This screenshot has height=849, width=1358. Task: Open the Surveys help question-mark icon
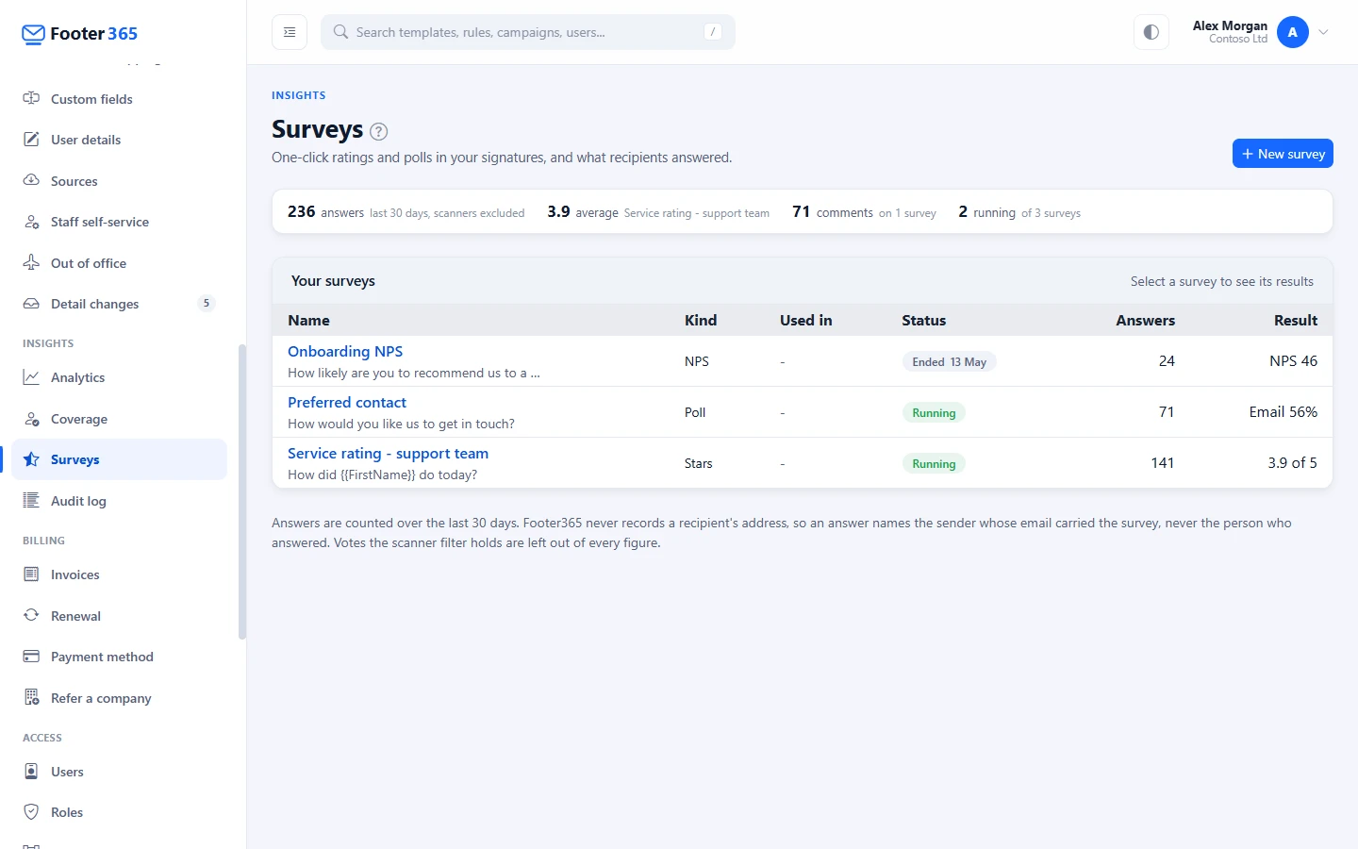pos(378,131)
